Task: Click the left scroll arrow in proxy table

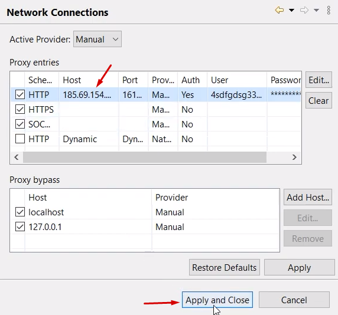Action: click(17, 157)
